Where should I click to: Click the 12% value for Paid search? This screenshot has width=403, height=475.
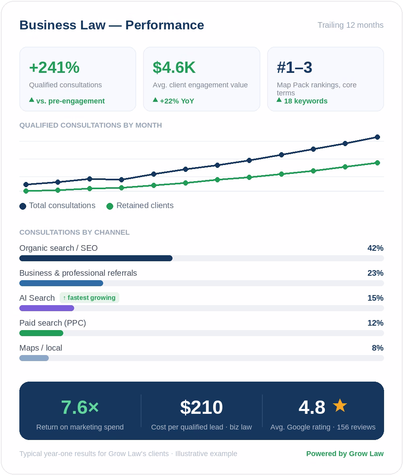[376, 323]
